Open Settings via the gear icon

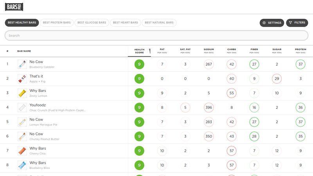pyautogui.click(x=264, y=23)
